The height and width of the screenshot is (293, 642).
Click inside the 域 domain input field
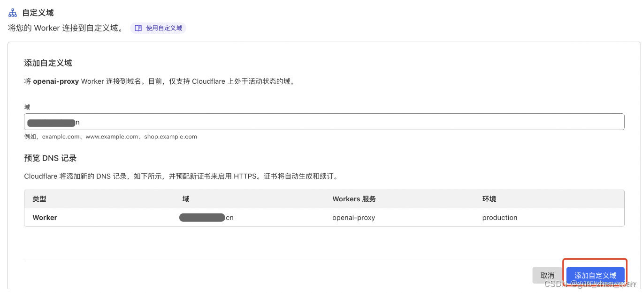[x=324, y=122]
